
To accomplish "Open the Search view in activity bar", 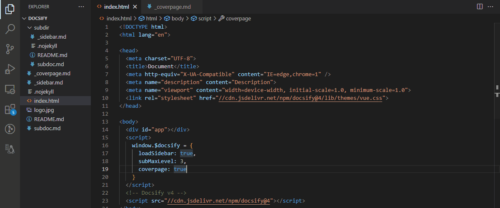I will (10, 29).
